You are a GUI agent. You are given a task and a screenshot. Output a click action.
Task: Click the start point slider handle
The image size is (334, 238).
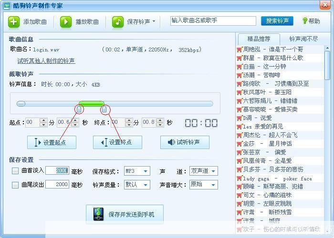coord(79,109)
